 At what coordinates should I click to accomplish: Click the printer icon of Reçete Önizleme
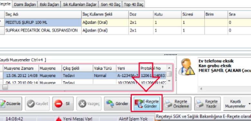[x=168, y=104]
